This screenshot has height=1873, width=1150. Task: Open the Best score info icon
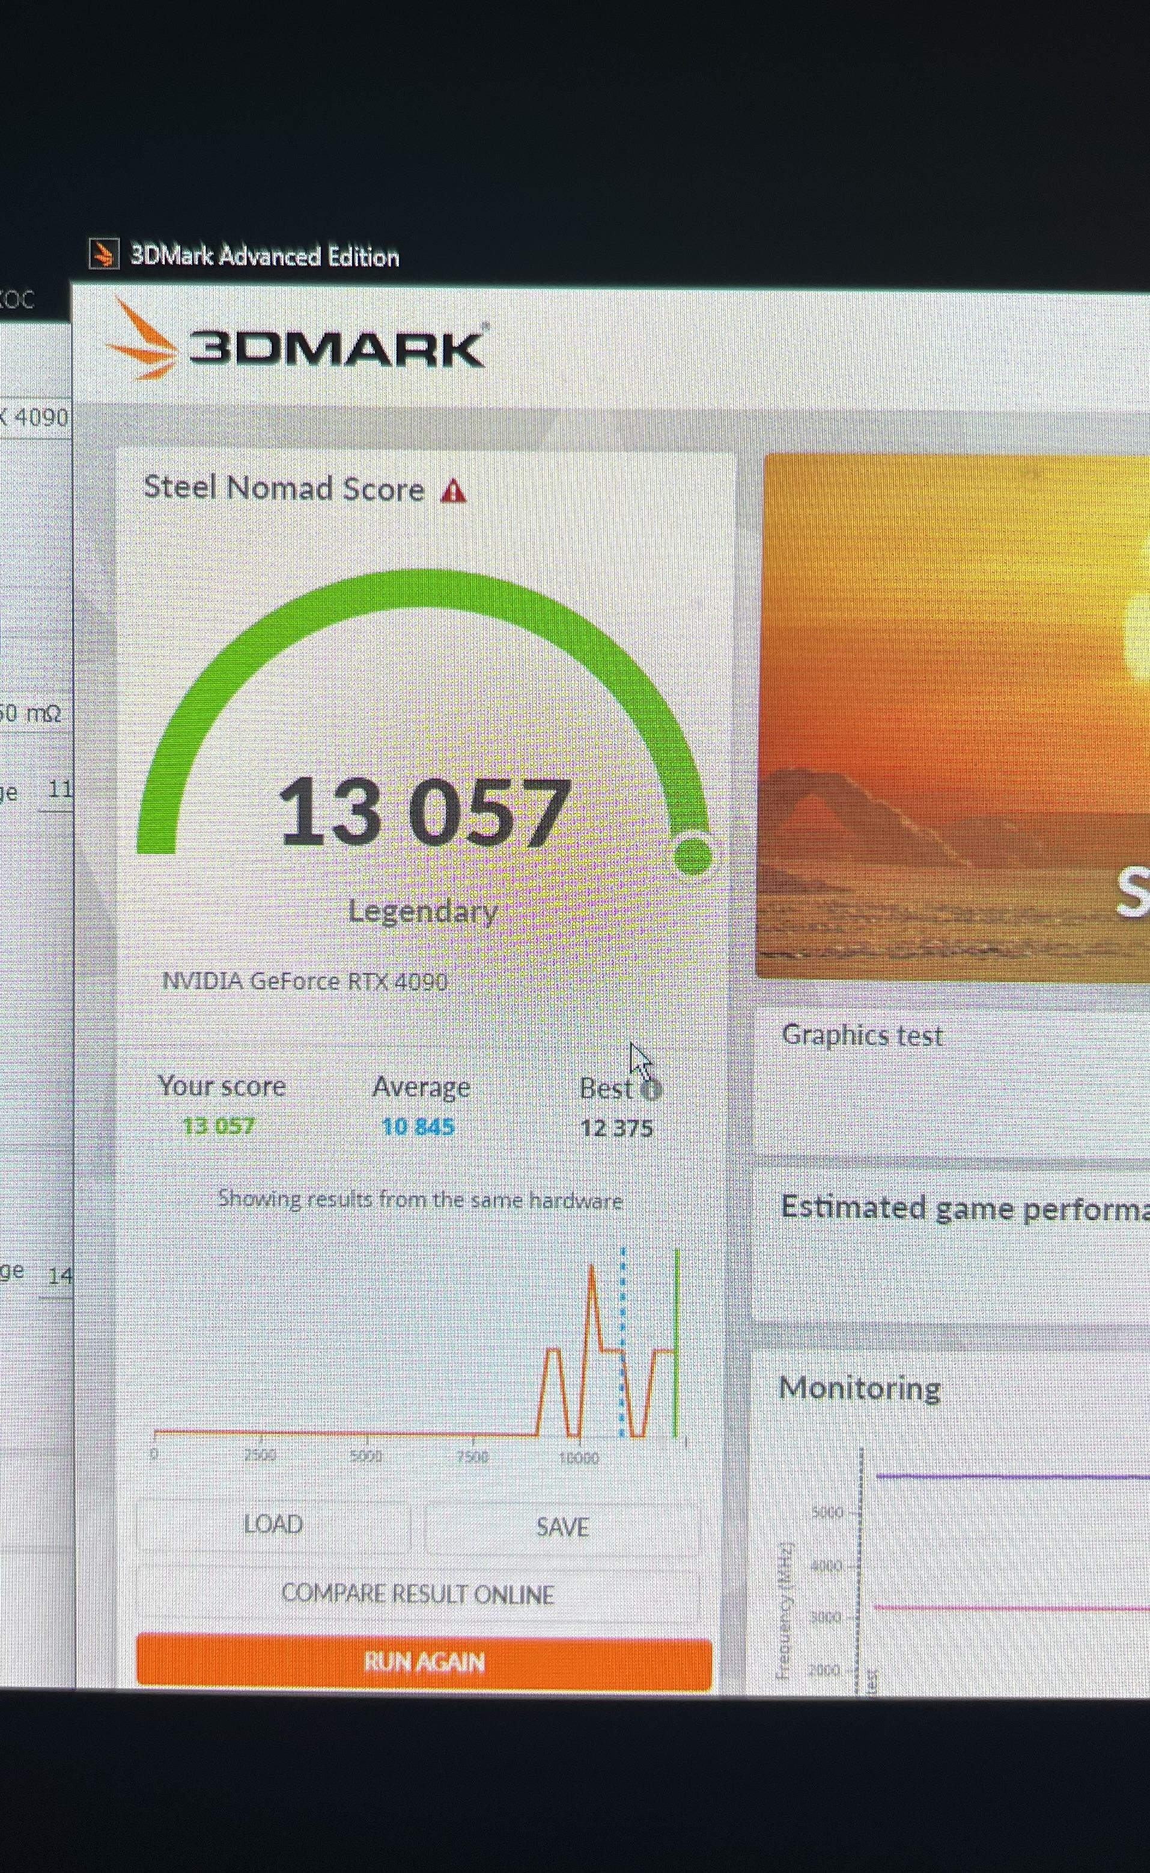pos(650,1090)
